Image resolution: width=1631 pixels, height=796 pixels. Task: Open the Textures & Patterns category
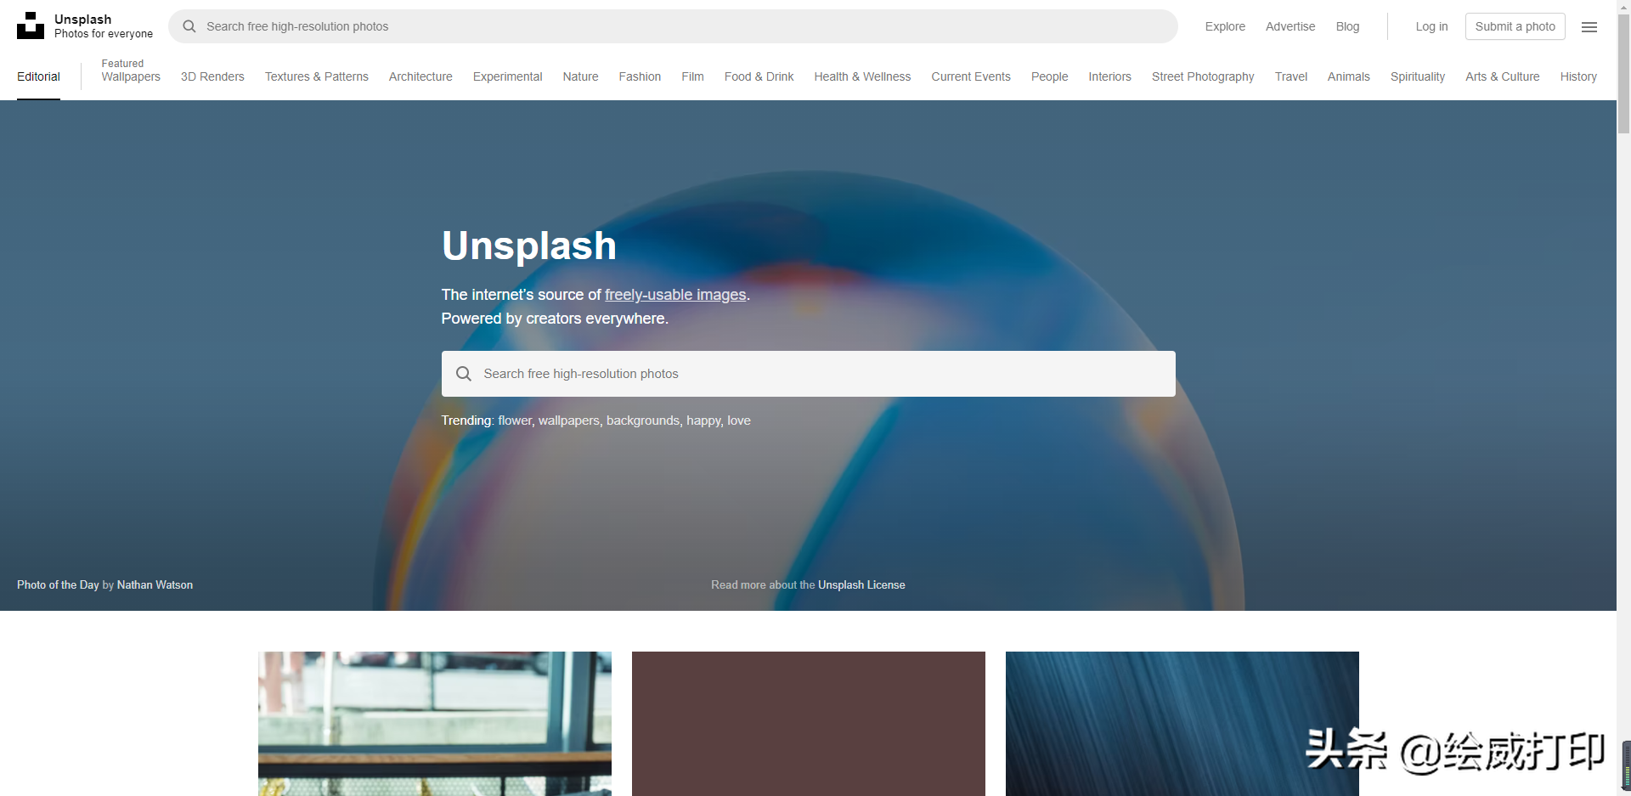[x=317, y=76]
